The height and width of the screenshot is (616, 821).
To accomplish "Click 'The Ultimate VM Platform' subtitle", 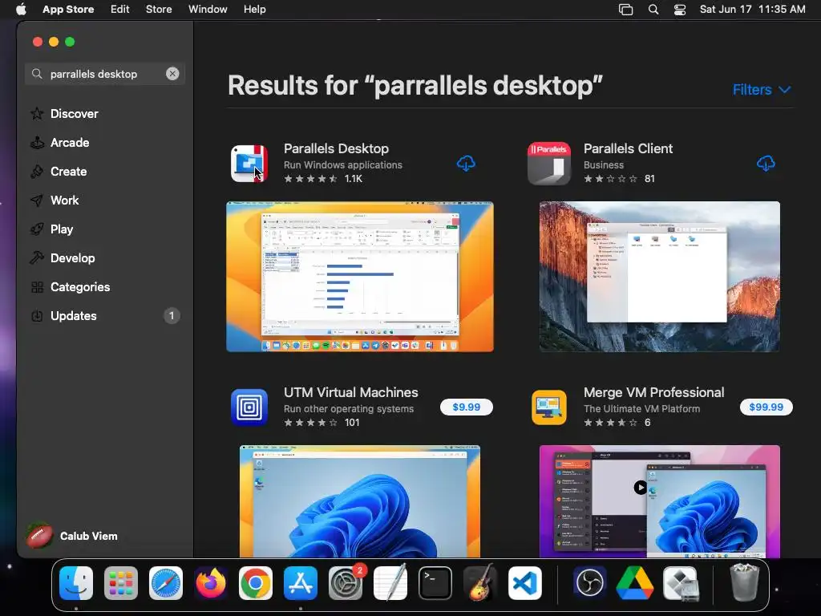I will [x=641, y=408].
